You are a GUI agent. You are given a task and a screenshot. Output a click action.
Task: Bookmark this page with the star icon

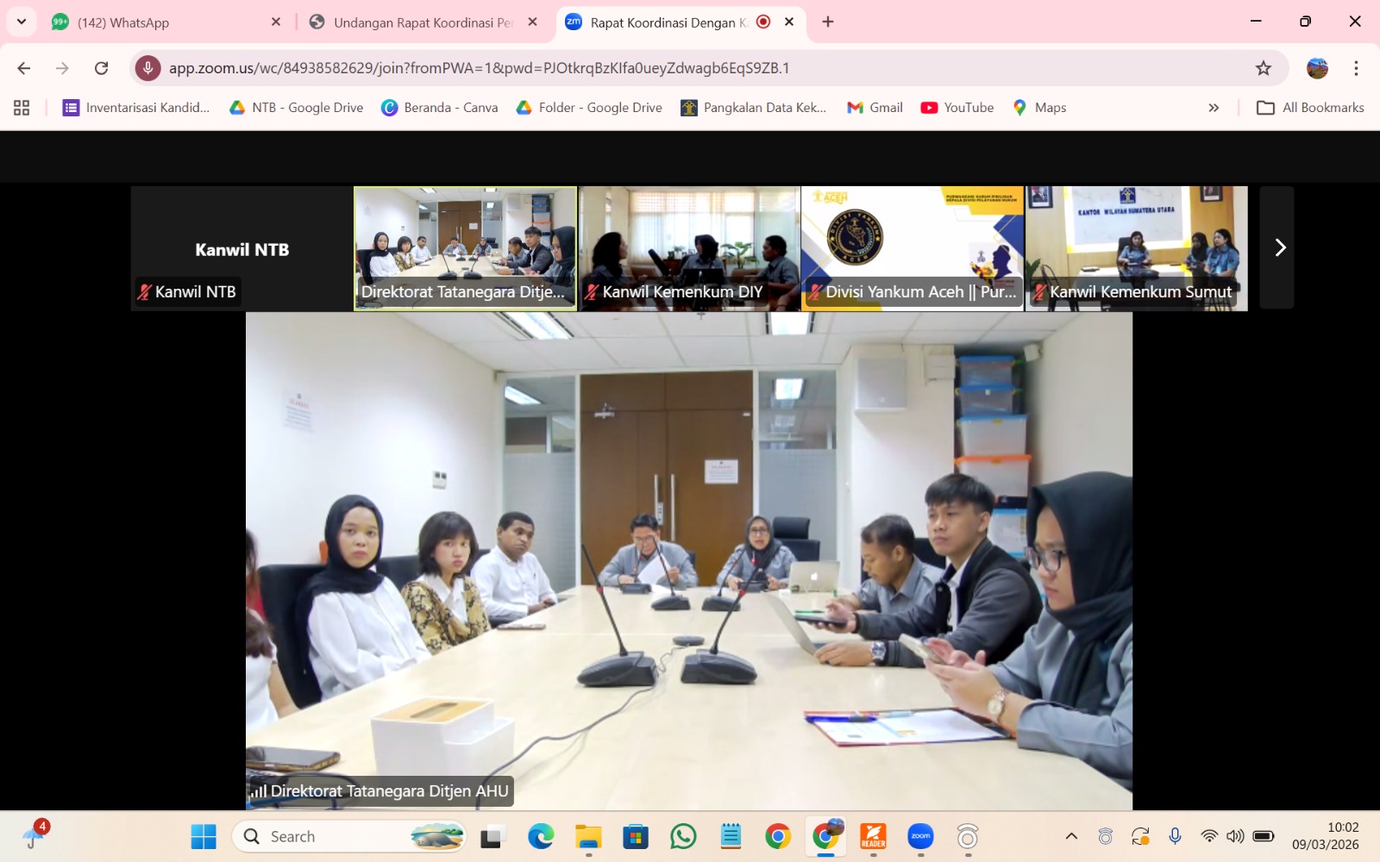[1263, 68]
